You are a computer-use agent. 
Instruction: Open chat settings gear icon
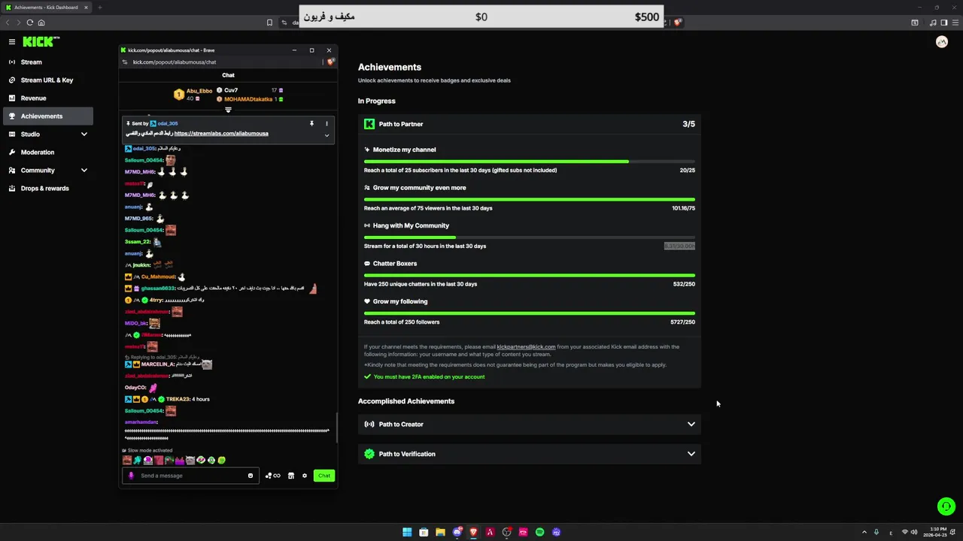point(305,476)
